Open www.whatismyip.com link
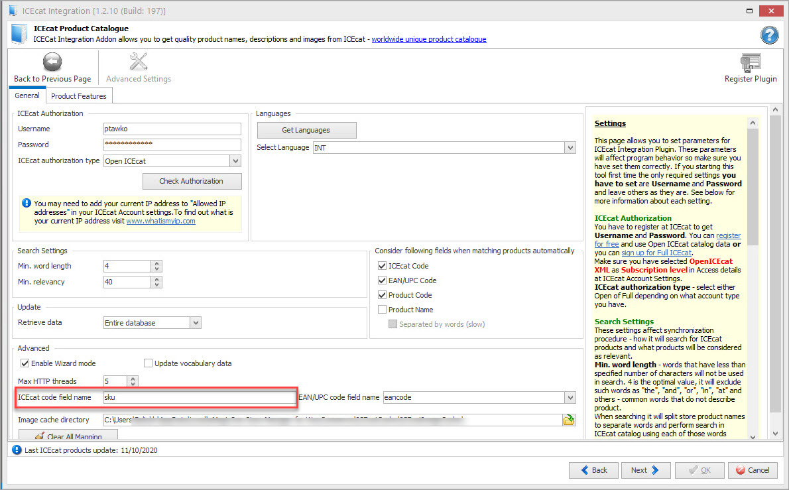Screen dimensions: 789x490 pyautogui.click(x=160, y=221)
